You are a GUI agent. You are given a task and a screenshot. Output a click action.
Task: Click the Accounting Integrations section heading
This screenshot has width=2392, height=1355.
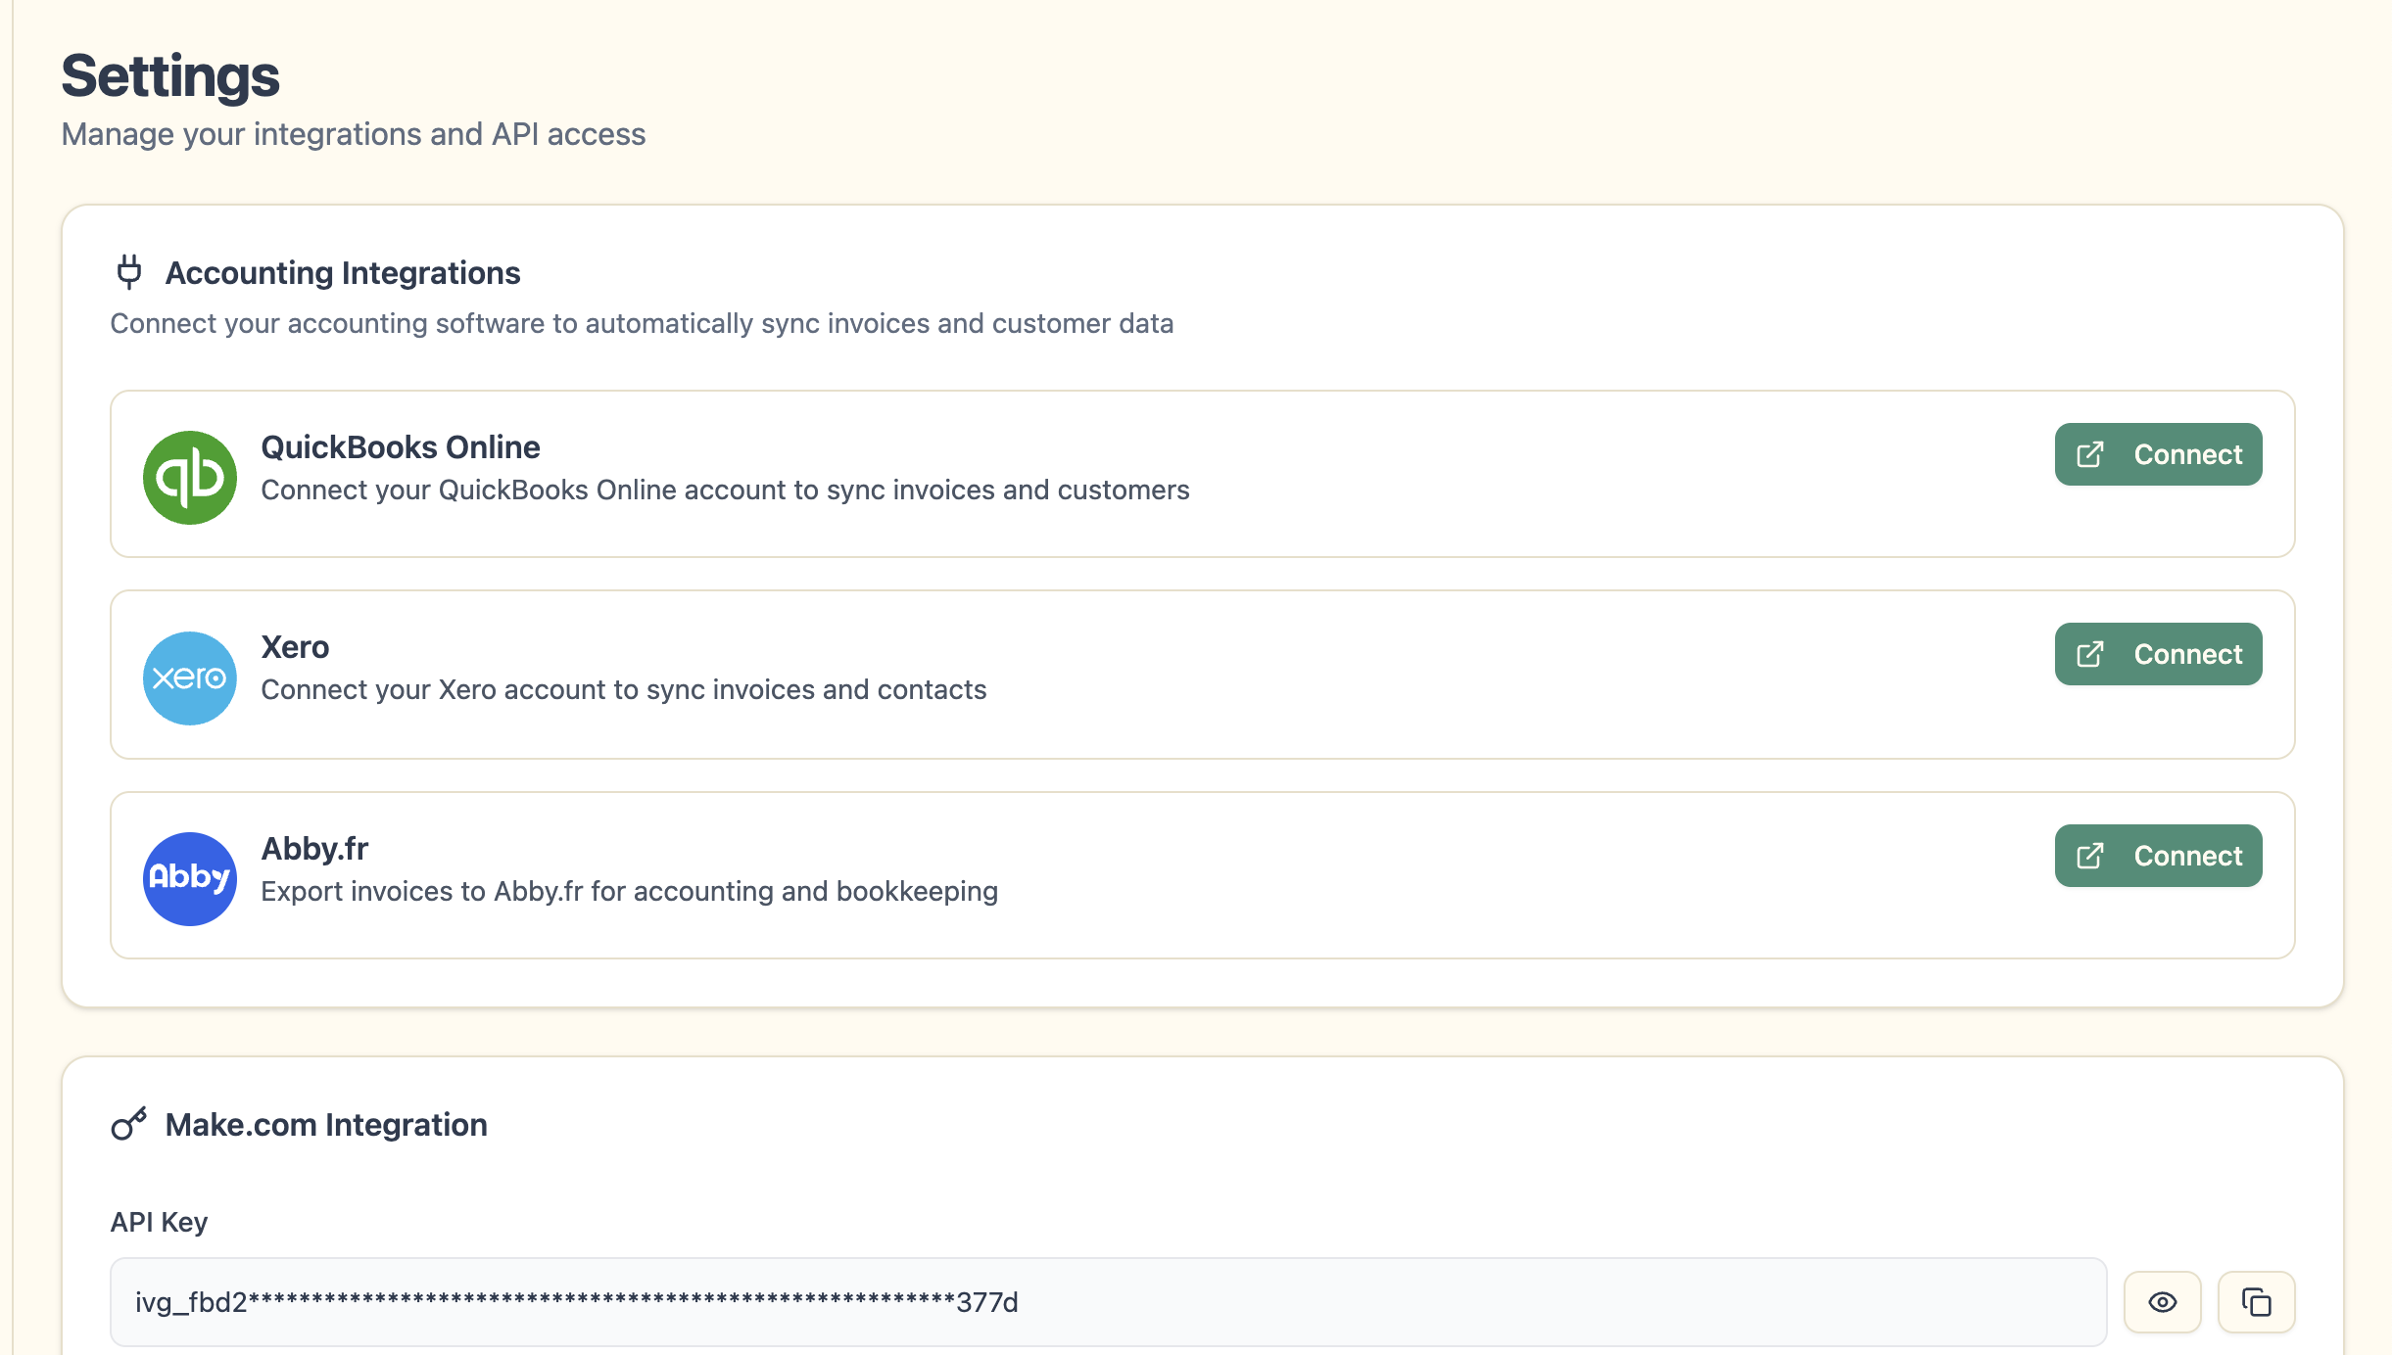pos(342,273)
